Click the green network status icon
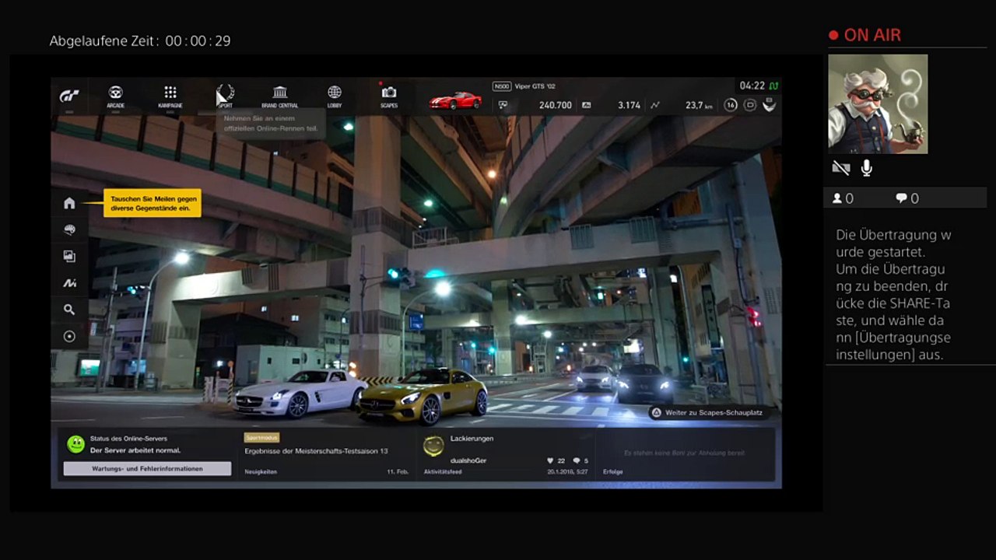The image size is (996, 560). pos(773,86)
